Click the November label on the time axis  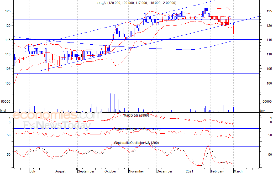point(136,171)
